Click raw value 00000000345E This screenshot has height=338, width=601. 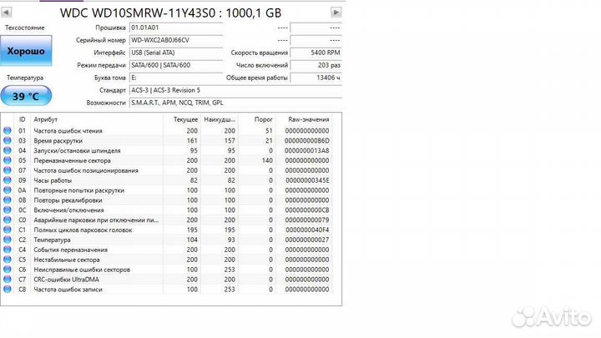(307, 180)
